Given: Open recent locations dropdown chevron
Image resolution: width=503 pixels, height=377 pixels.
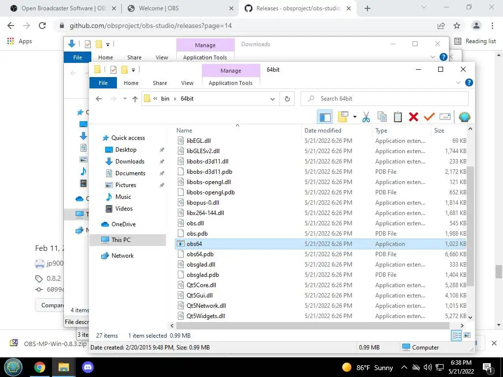Looking at the screenshot, I should pyautogui.click(x=125, y=99).
